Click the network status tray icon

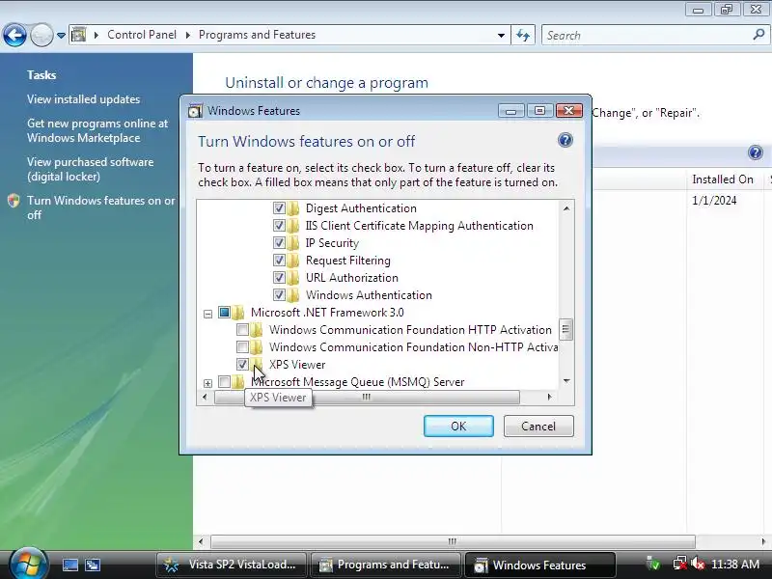[x=679, y=564]
